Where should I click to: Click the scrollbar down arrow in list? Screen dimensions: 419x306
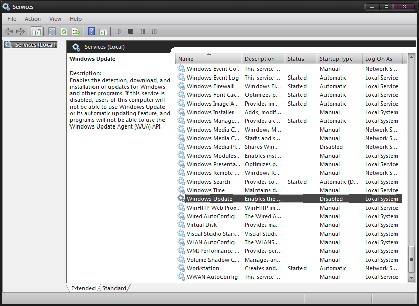tap(412, 277)
